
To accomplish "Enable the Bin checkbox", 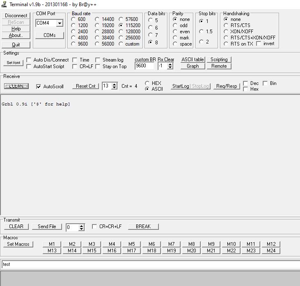I will [x=265, y=83].
